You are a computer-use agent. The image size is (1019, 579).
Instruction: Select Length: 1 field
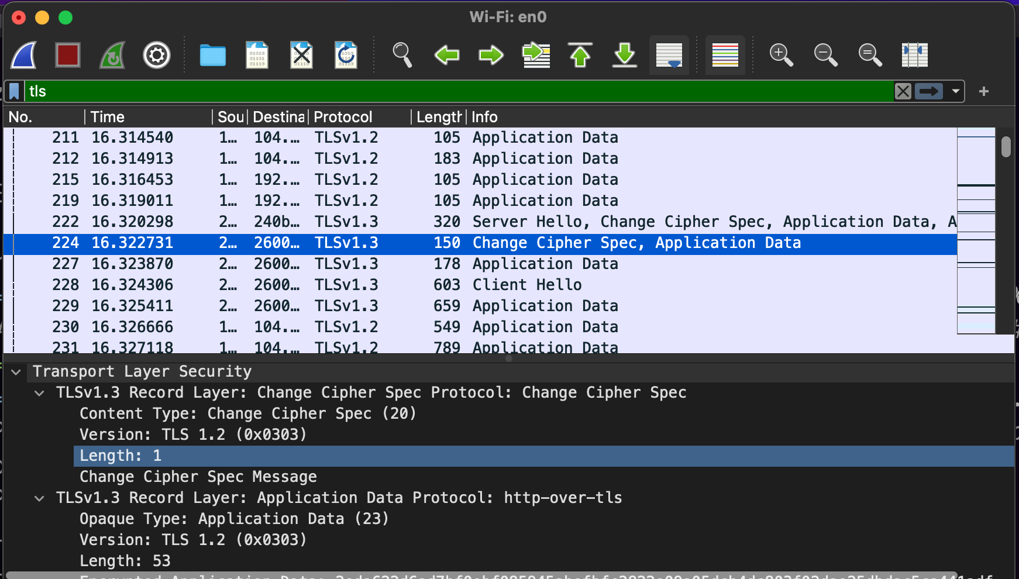(544, 456)
